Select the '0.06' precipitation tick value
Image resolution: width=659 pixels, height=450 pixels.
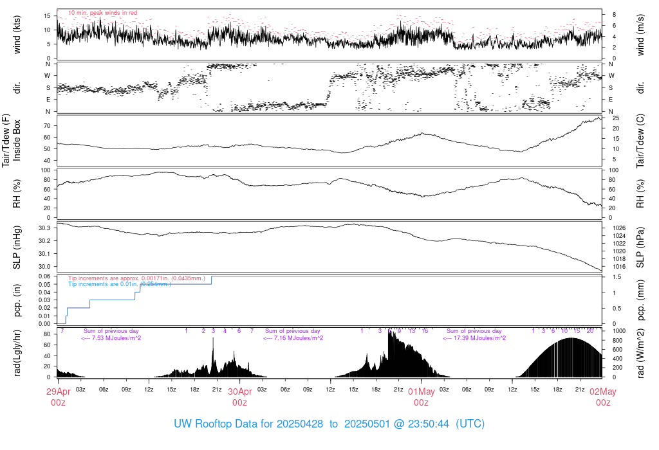pos(44,276)
